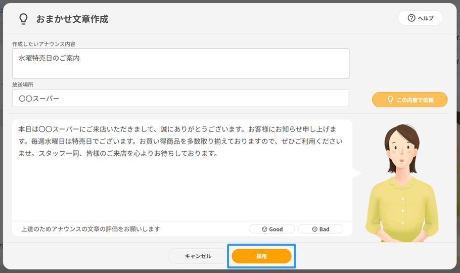Click the 作成したいアナウンス内容 label
Screen dimensions: 460x273
pyautogui.click(x=44, y=44)
